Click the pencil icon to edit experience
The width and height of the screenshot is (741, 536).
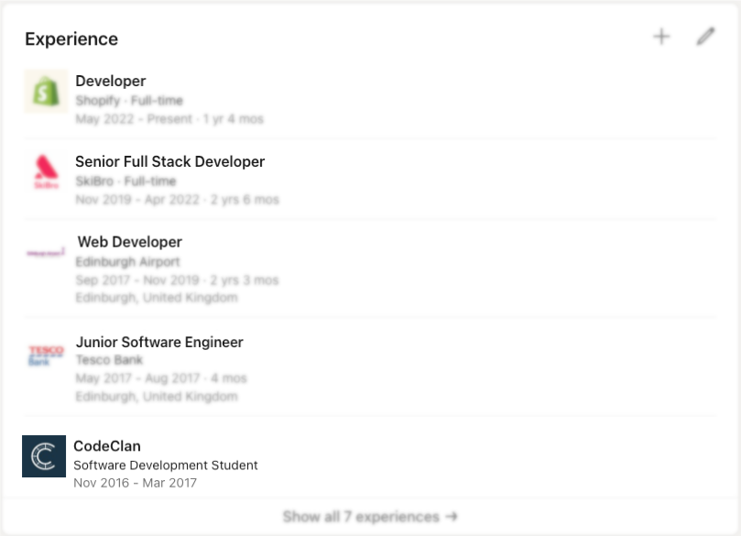tap(704, 37)
